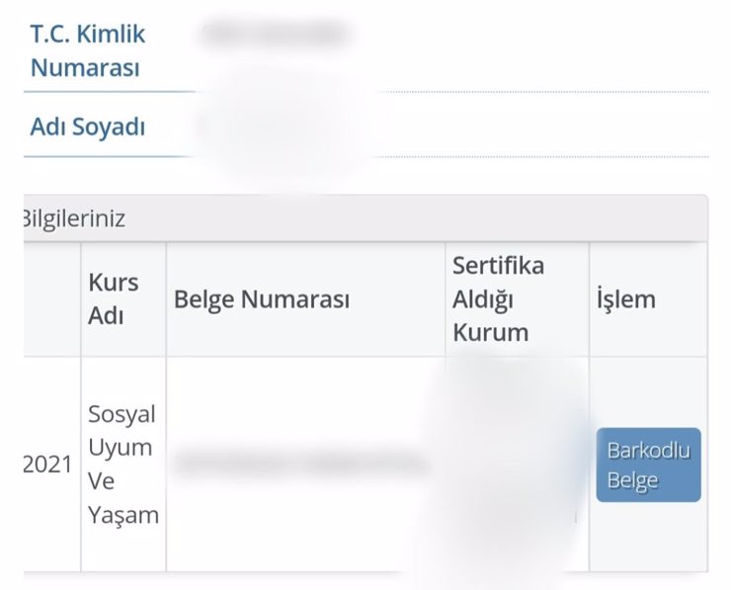Select the 2021 date cell
The width and height of the screenshot is (731, 590).
click(48, 464)
